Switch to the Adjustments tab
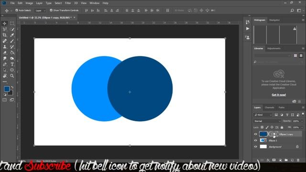306x172 pixels. (x=274, y=48)
